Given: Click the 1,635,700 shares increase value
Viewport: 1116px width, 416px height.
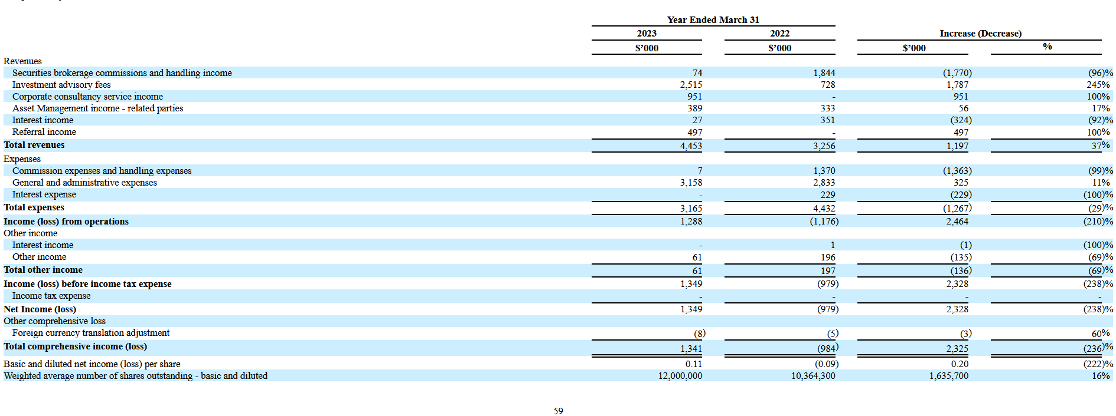Looking at the screenshot, I should tap(949, 376).
